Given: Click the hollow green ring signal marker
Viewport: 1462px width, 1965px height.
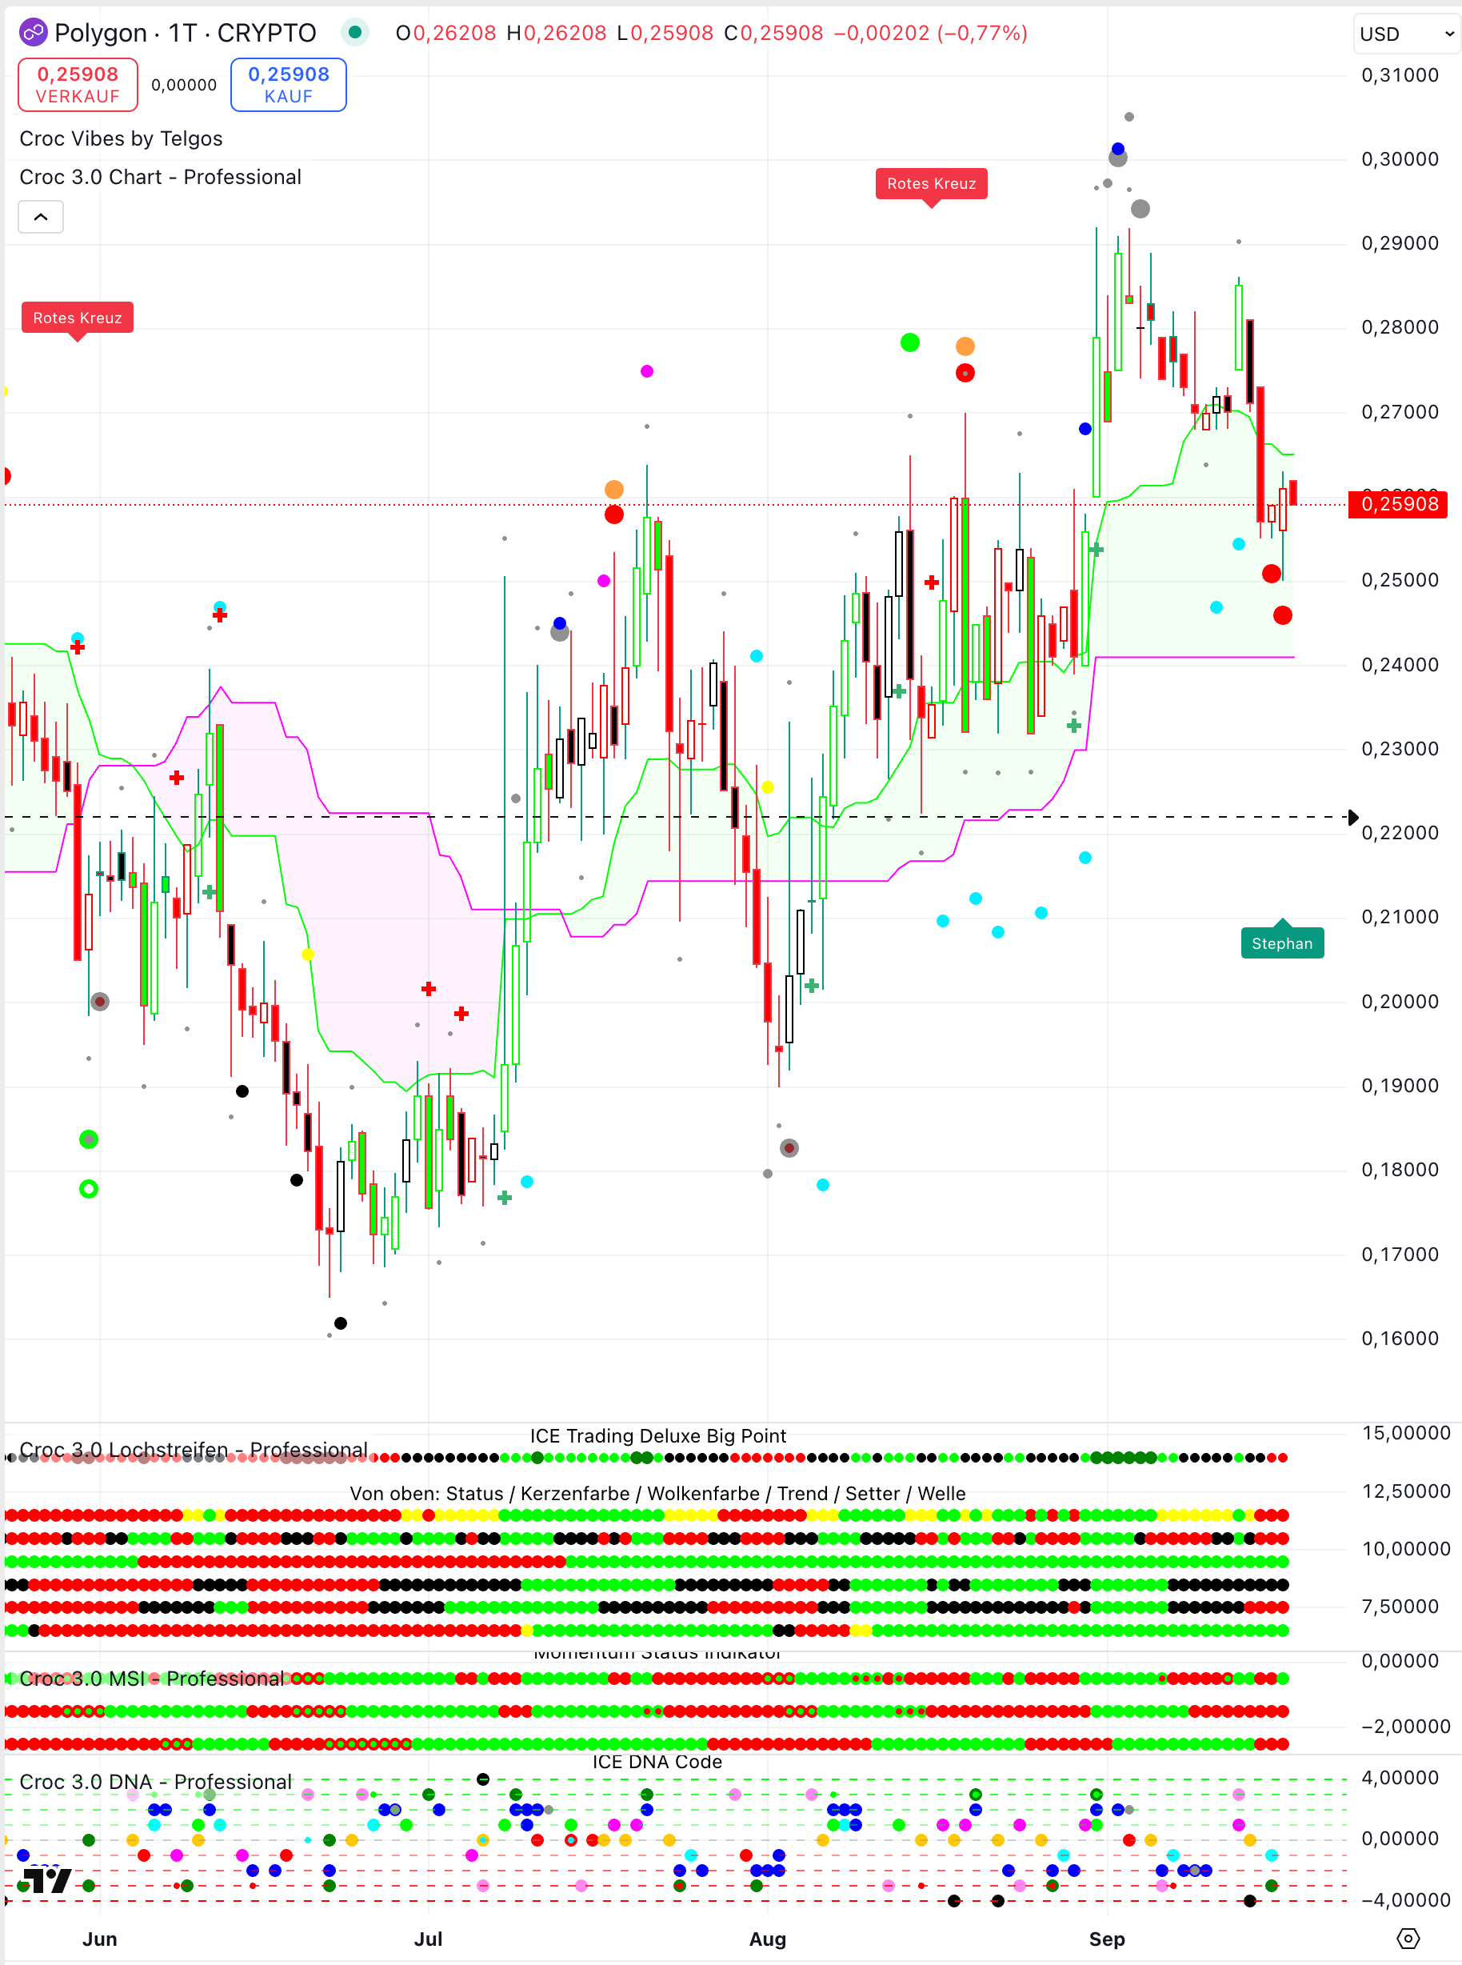Looking at the screenshot, I should [x=89, y=1189].
